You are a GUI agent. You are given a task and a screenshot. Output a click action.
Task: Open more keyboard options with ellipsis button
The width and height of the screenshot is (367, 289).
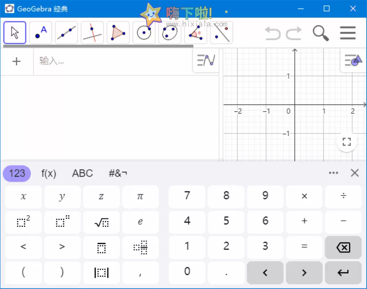coord(333,173)
